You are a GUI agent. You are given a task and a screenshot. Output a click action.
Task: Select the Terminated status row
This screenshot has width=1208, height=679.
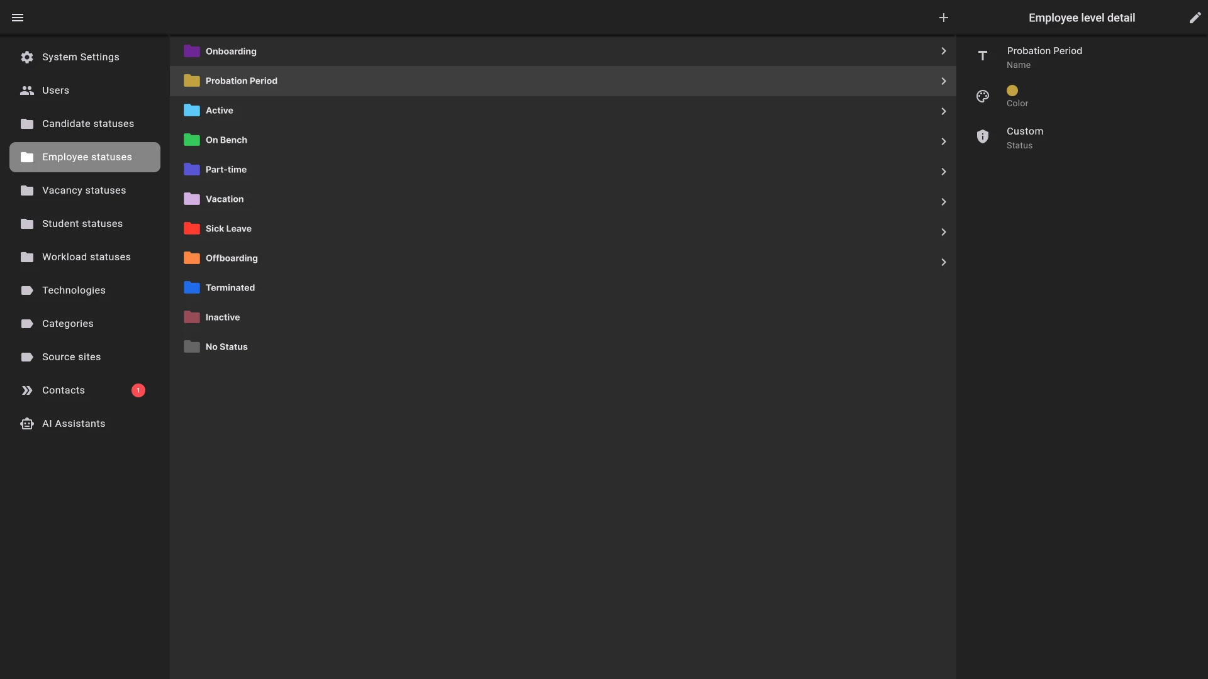point(230,288)
